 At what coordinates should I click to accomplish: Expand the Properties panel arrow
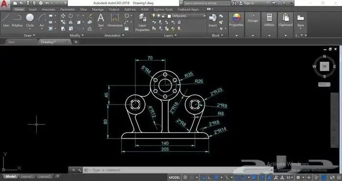(x=236, y=36)
